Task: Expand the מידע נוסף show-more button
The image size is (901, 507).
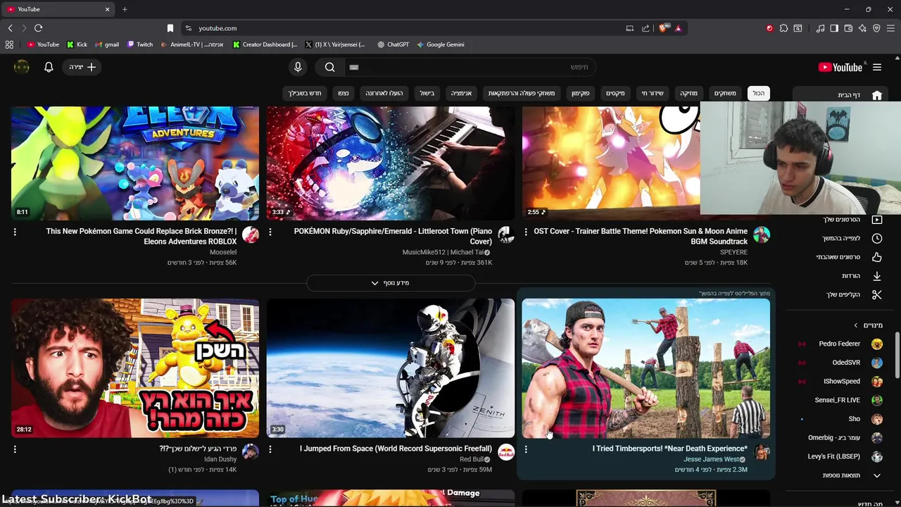Action: (391, 283)
